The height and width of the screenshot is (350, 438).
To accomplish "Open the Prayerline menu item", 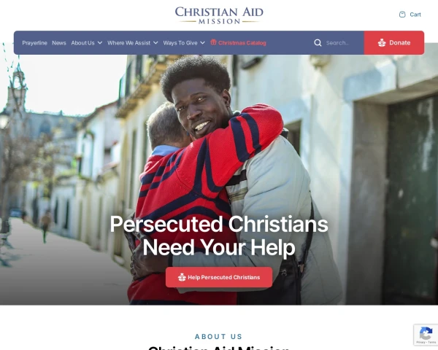I will (x=34, y=43).
